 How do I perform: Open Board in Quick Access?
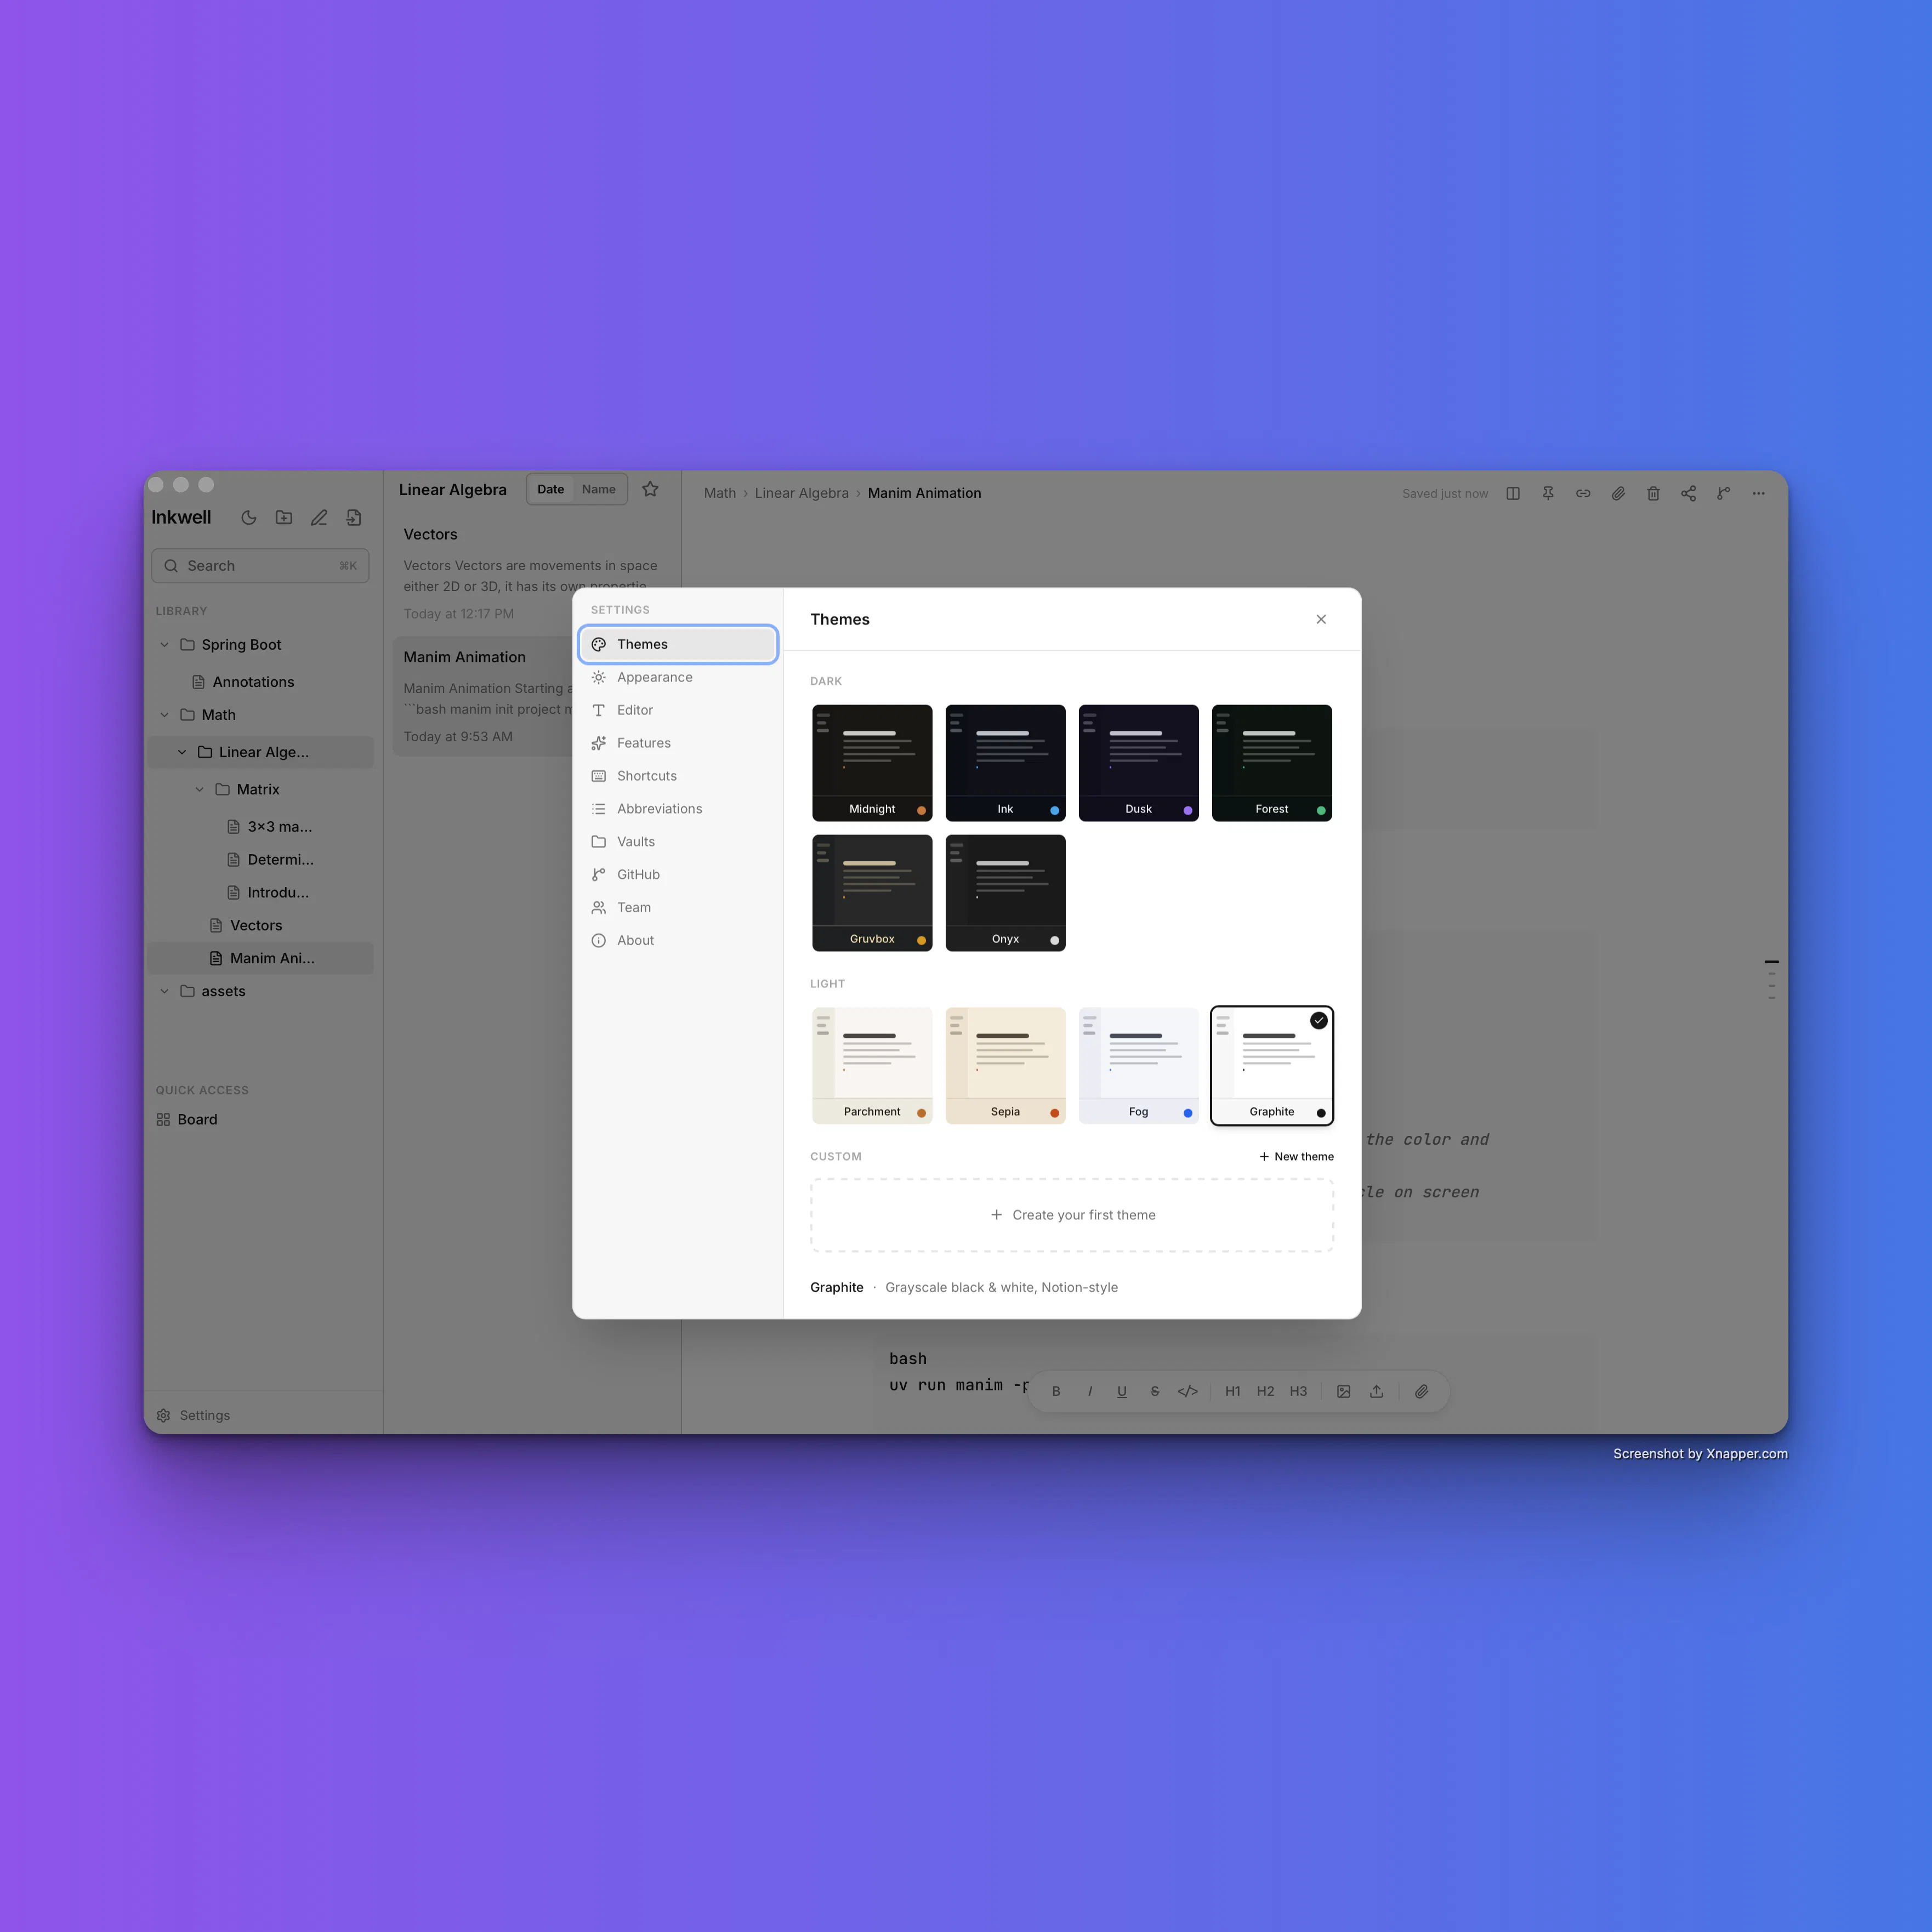point(187,1119)
